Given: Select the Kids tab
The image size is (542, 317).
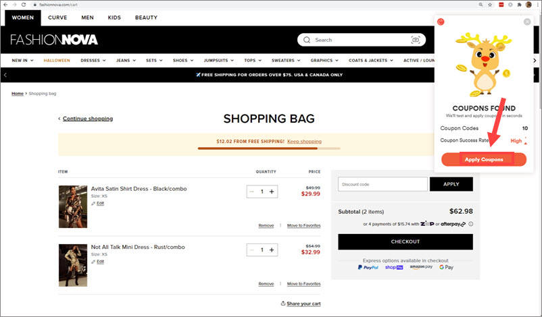Looking at the screenshot, I should coord(114,18).
